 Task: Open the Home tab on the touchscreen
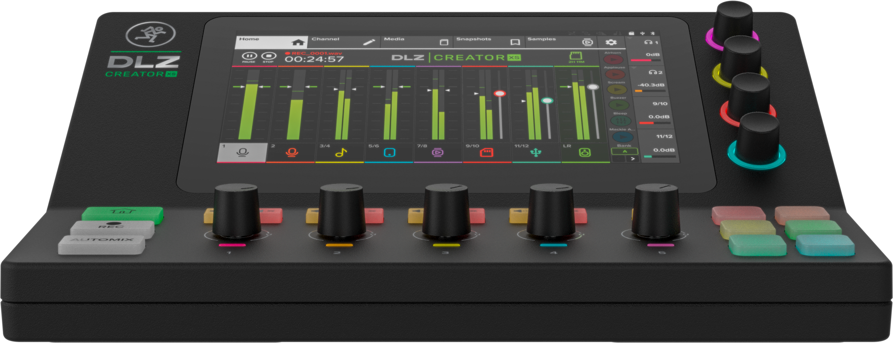pyautogui.click(x=271, y=42)
